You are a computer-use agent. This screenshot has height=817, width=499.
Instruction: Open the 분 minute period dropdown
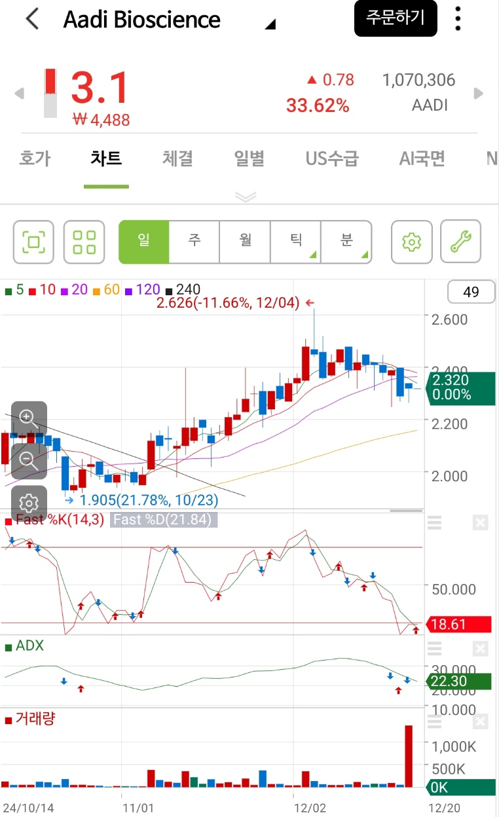pyautogui.click(x=346, y=242)
